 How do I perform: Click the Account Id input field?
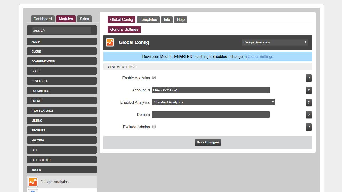point(211,90)
